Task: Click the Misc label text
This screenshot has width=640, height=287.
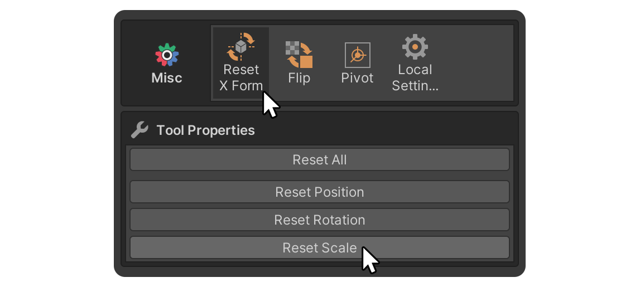Action: tap(166, 78)
